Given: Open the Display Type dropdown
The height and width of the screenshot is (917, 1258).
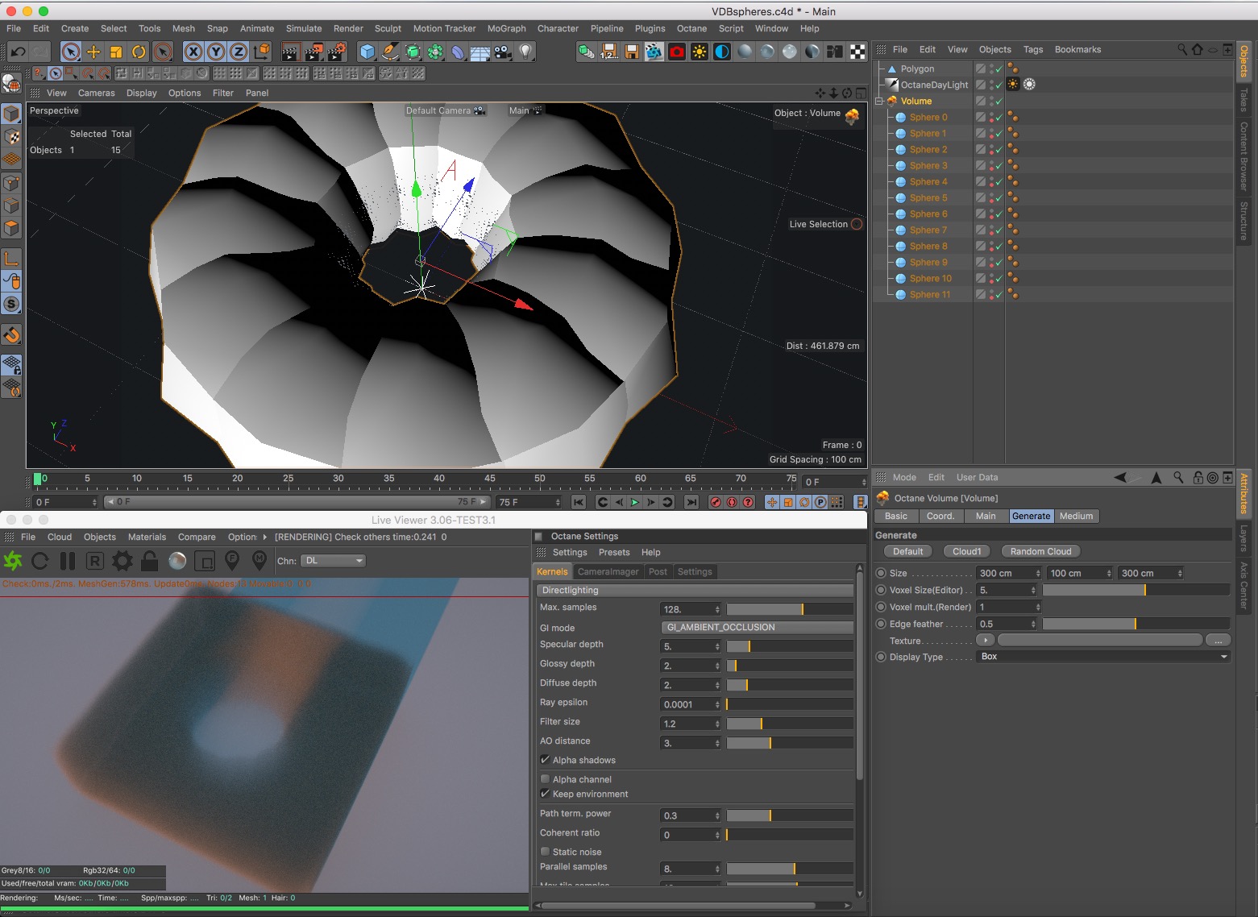Looking at the screenshot, I should click(1103, 657).
